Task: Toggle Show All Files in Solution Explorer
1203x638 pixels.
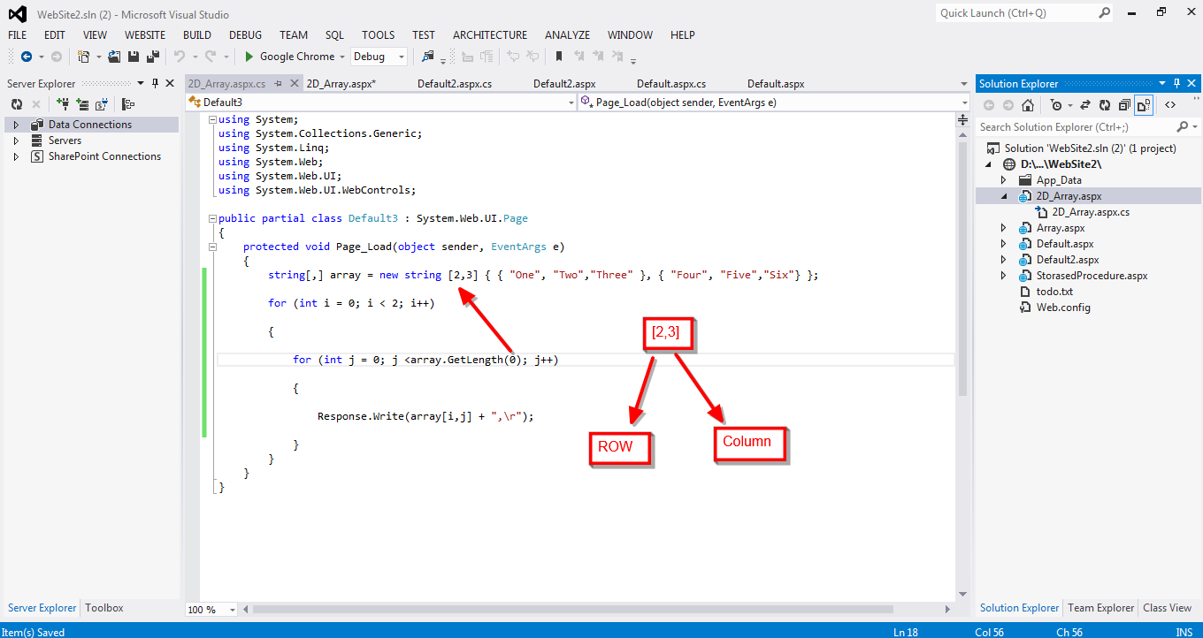Action: [x=1144, y=104]
